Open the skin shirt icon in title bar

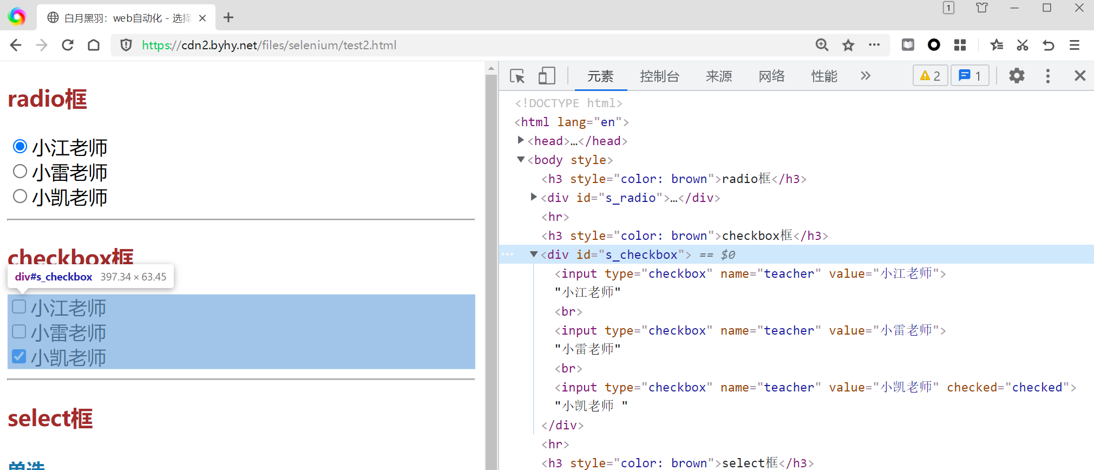point(982,8)
